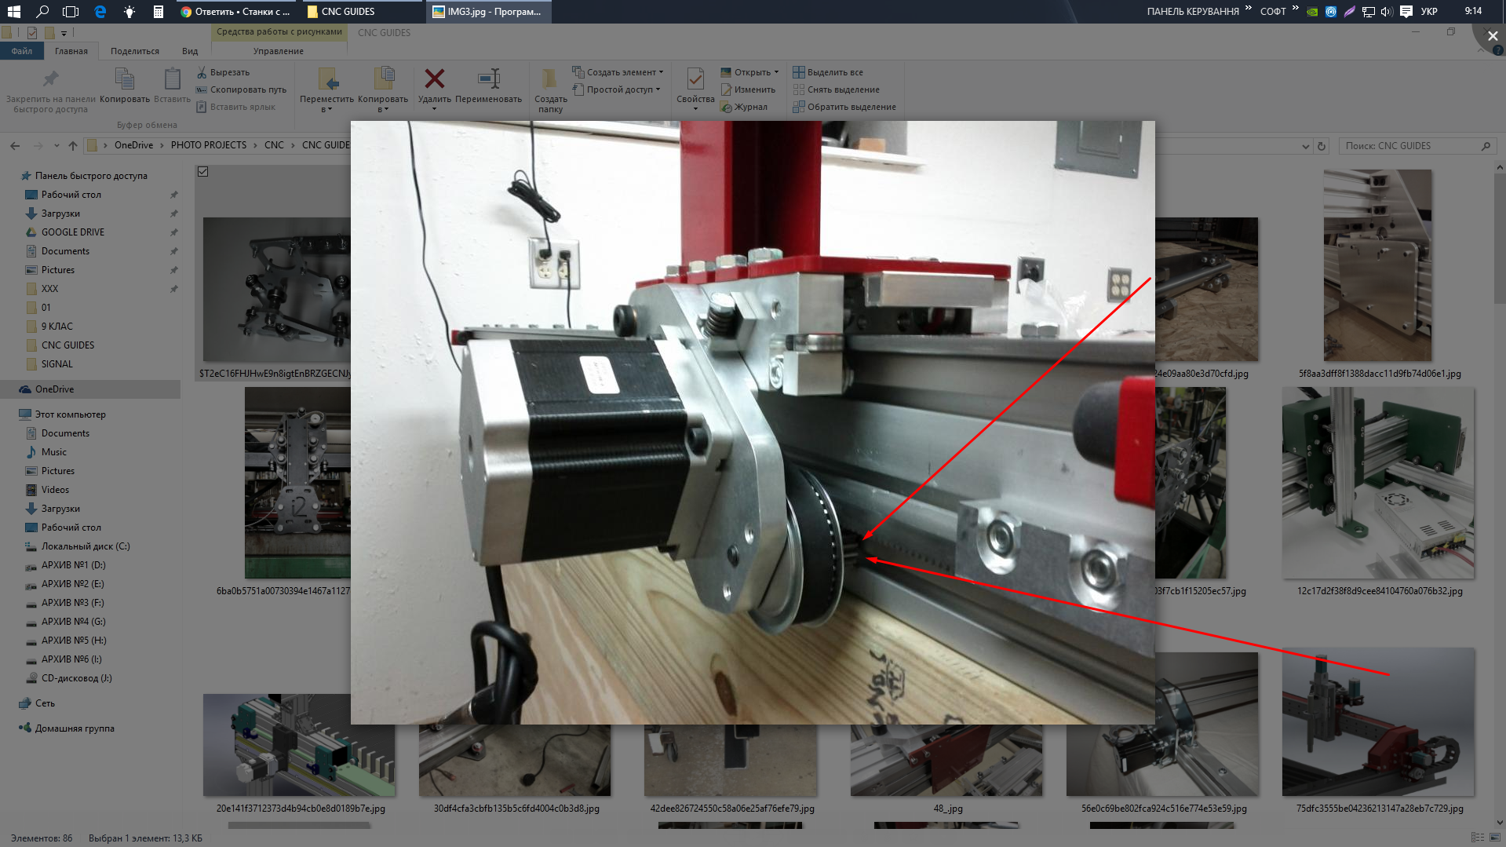Viewport: 1506px width, 847px height.
Task: Click OneDrive in breadcrumb path
Action: [133, 145]
